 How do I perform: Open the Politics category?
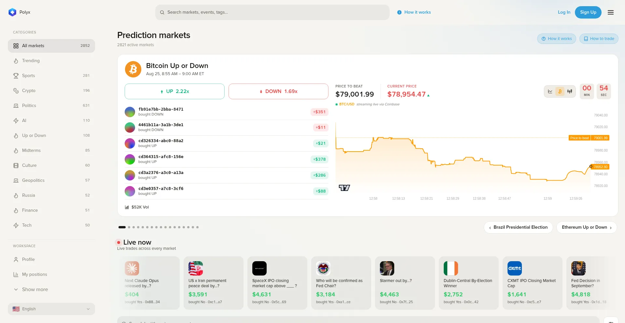(51, 106)
